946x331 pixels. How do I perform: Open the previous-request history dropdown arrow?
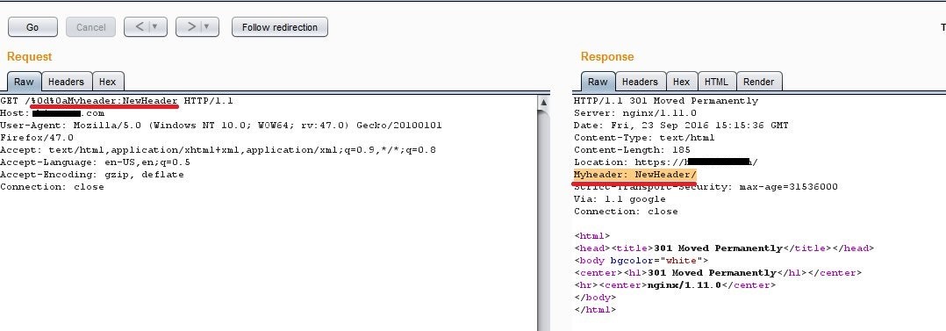click(x=156, y=26)
